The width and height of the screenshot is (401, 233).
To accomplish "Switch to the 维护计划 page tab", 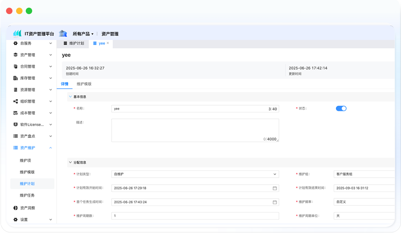I will 74,43.
